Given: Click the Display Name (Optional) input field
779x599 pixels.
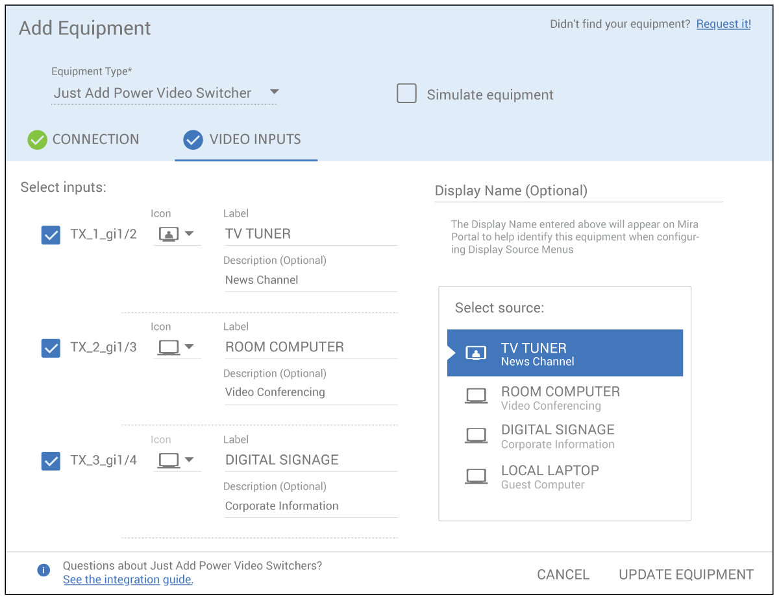Looking at the screenshot, I should (x=578, y=191).
